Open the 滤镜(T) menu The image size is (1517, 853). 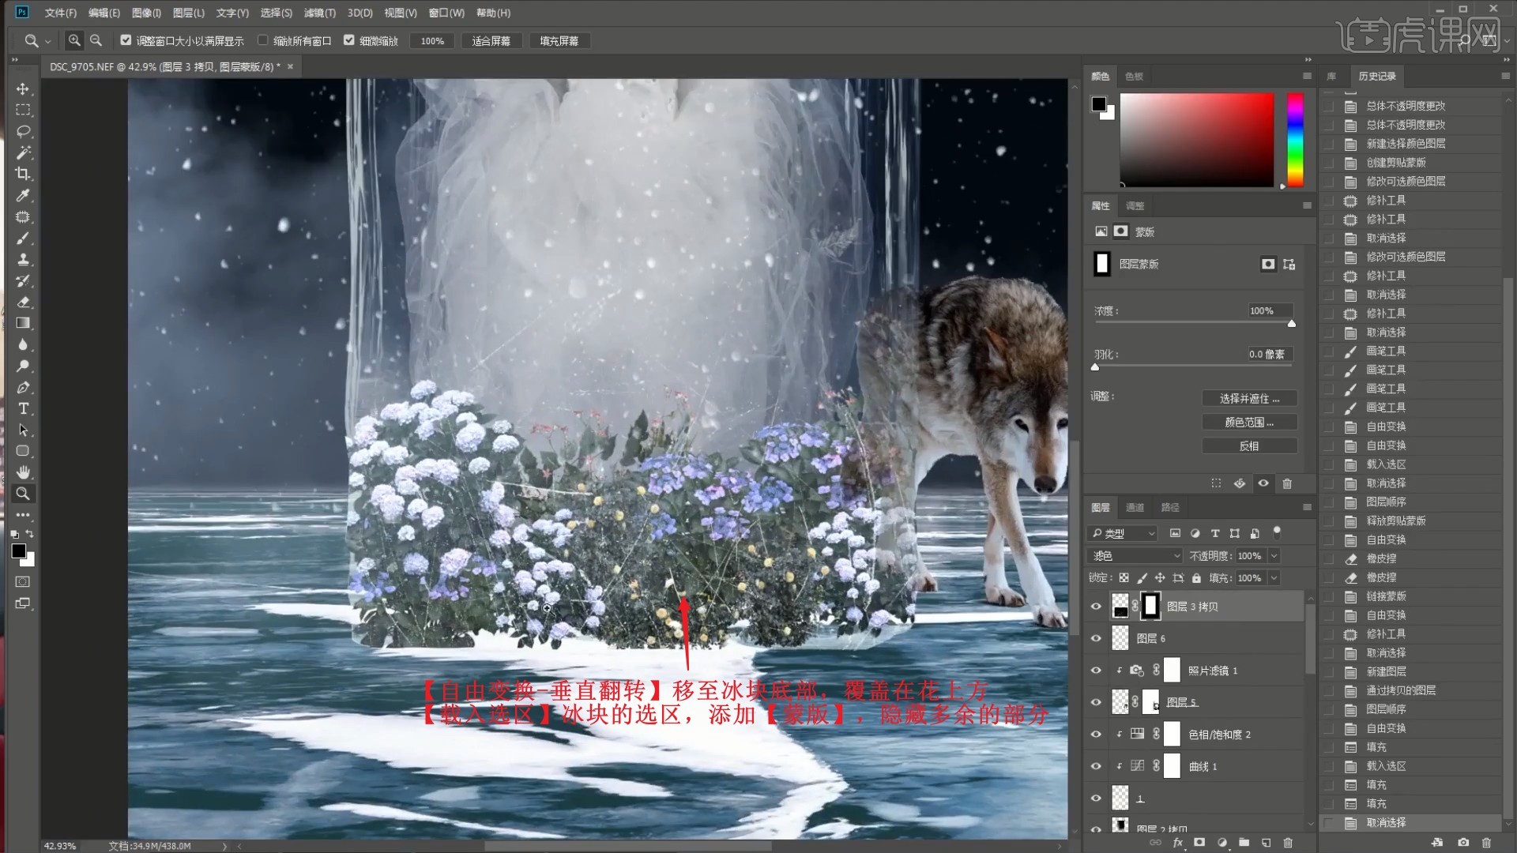click(319, 13)
